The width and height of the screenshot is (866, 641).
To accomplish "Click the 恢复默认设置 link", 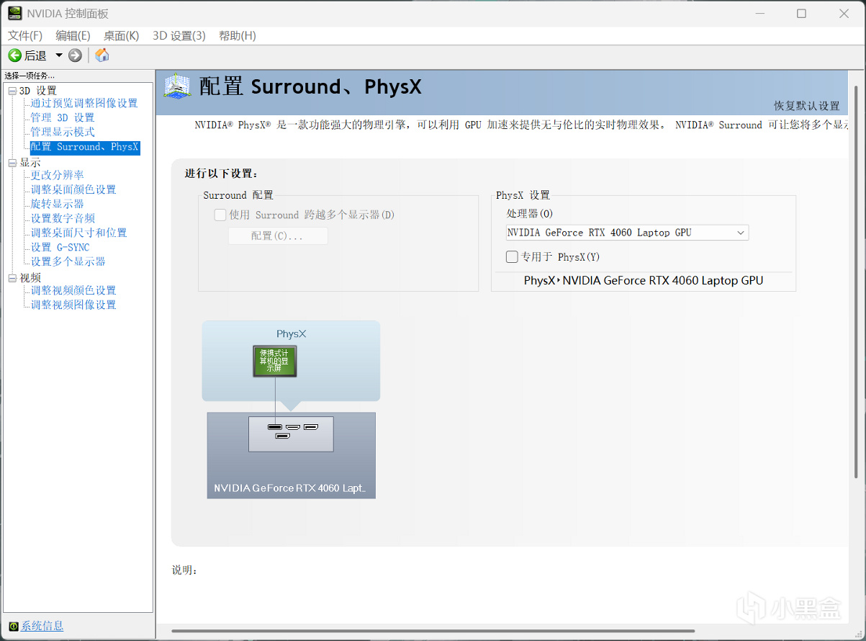I will [x=806, y=106].
